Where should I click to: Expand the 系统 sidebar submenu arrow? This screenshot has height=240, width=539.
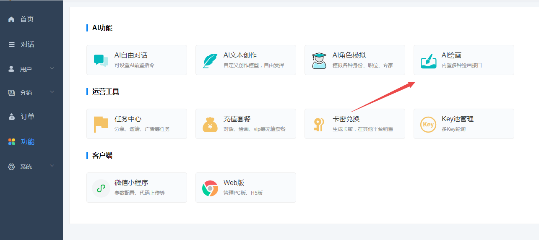pyautogui.click(x=52, y=166)
